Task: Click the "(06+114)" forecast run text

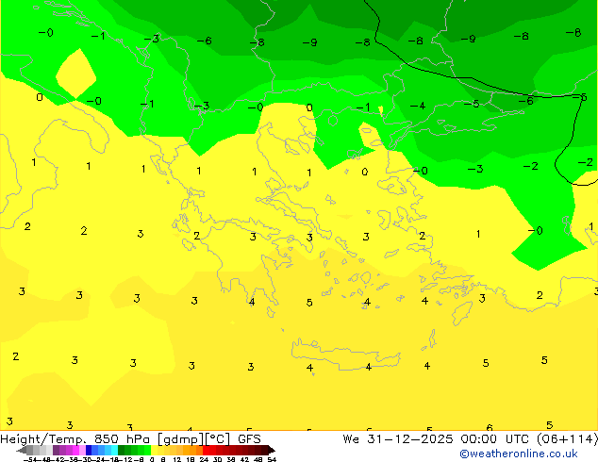Action: [x=567, y=439]
